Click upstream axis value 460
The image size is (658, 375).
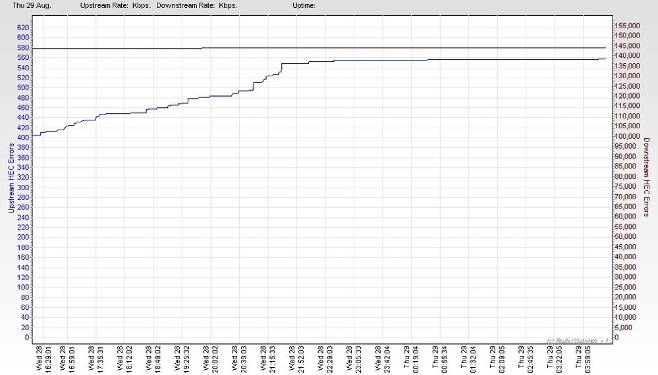(23, 108)
